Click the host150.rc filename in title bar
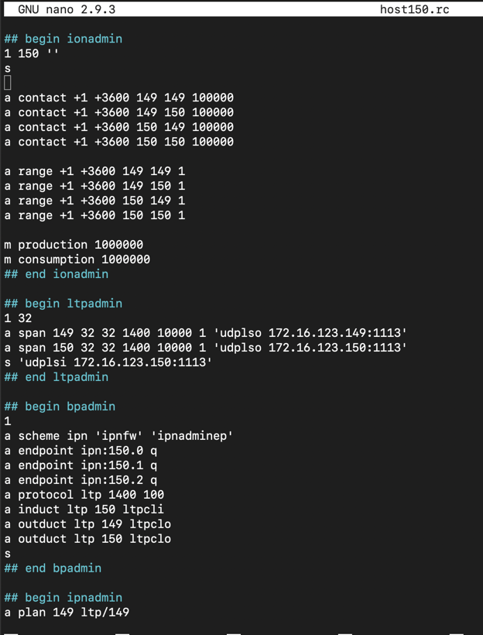The height and width of the screenshot is (635, 483). tap(414, 9)
